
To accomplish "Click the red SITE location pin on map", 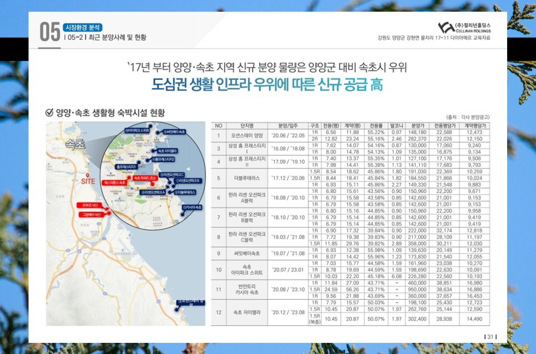I will (x=88, y=175).
